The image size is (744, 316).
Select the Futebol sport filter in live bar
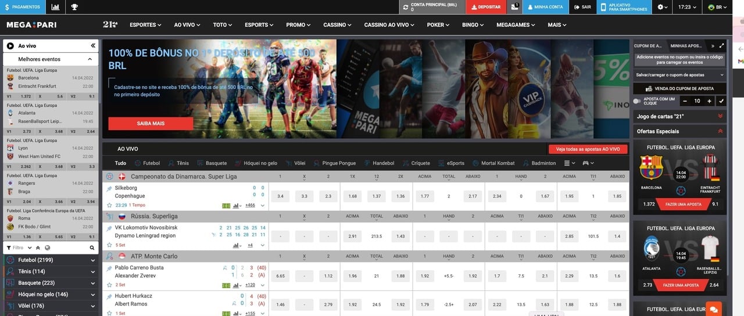(x=147, y=163)
